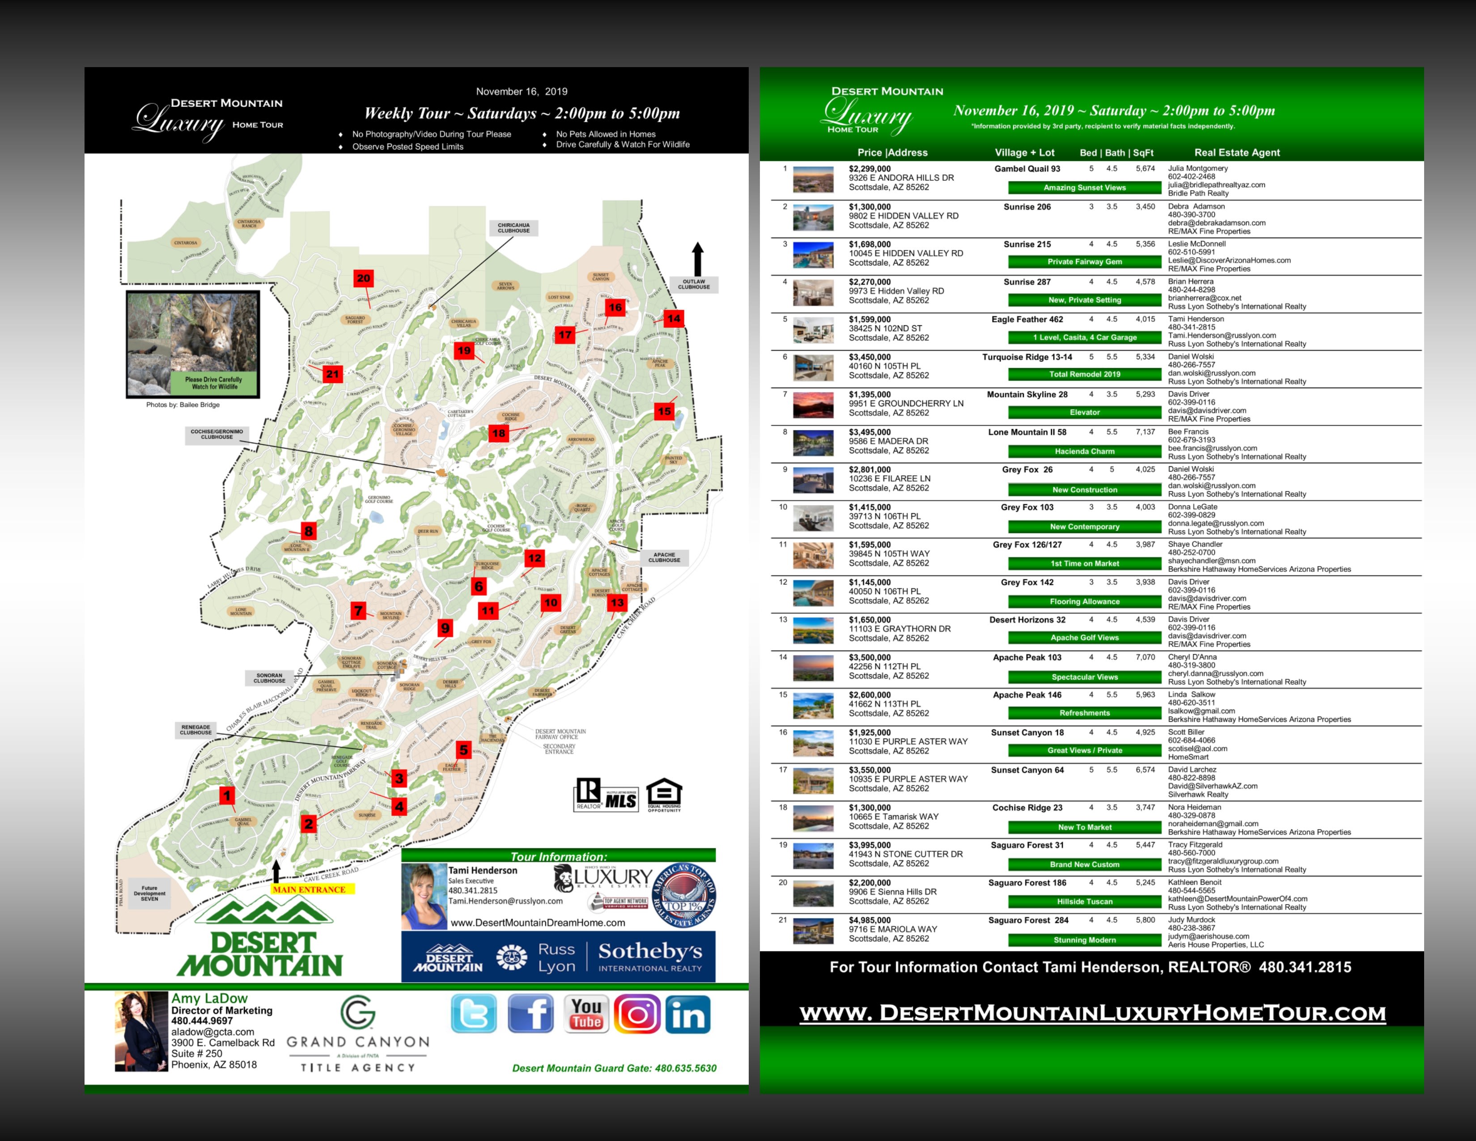Select red map marker number 20

[364, 278]
